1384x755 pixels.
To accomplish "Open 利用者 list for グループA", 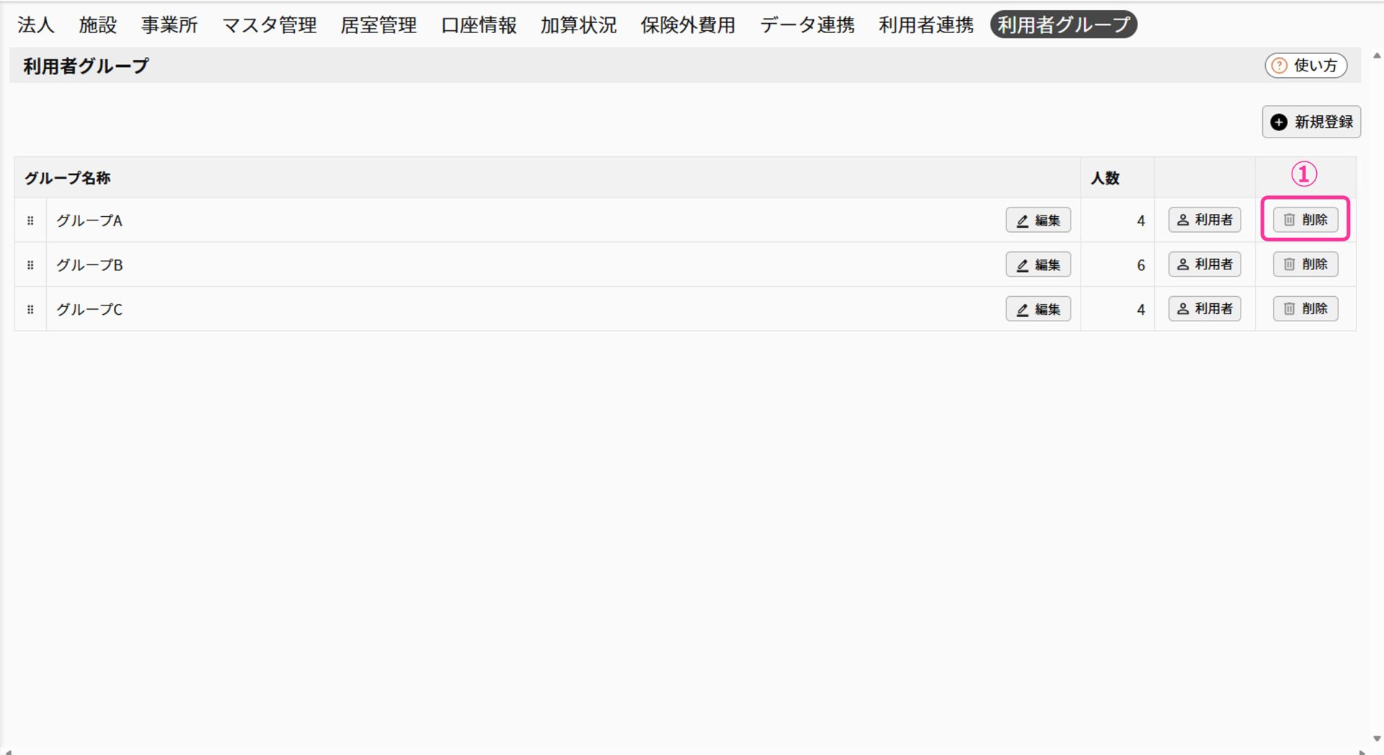I will coord(1204,220).
